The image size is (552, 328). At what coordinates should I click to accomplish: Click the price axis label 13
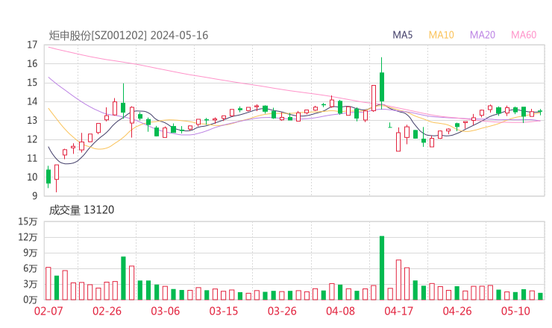[32, 120]
